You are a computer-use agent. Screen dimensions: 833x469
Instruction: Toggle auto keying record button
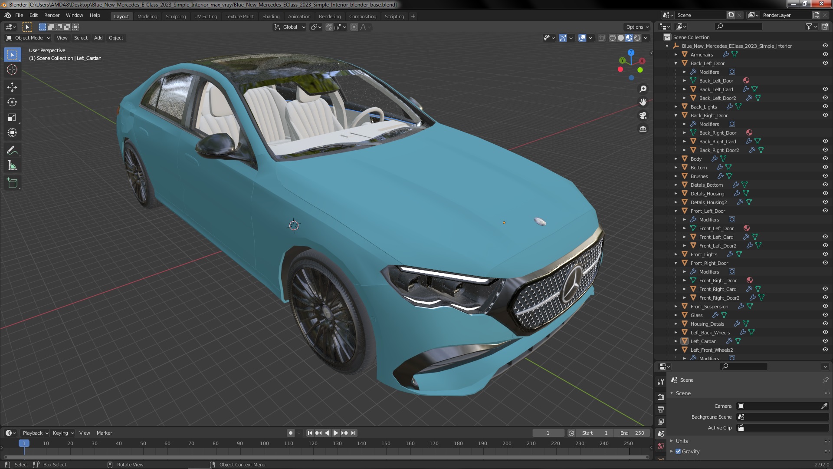(x=291, y=433)
